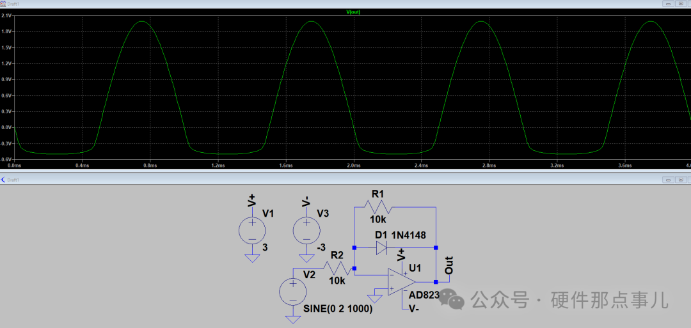Open the schematic window's title bar icon

pos(4,180)
